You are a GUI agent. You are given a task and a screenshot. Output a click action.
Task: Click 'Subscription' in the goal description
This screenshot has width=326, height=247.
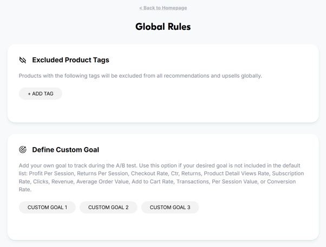pos(288,173)
